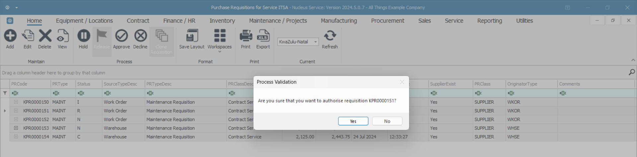Expand row KPR0000150 details

[16, 102]
